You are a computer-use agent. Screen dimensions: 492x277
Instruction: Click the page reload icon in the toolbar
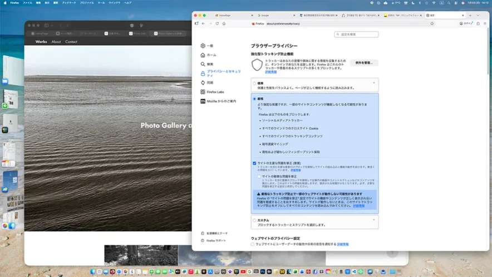[217, 23]
